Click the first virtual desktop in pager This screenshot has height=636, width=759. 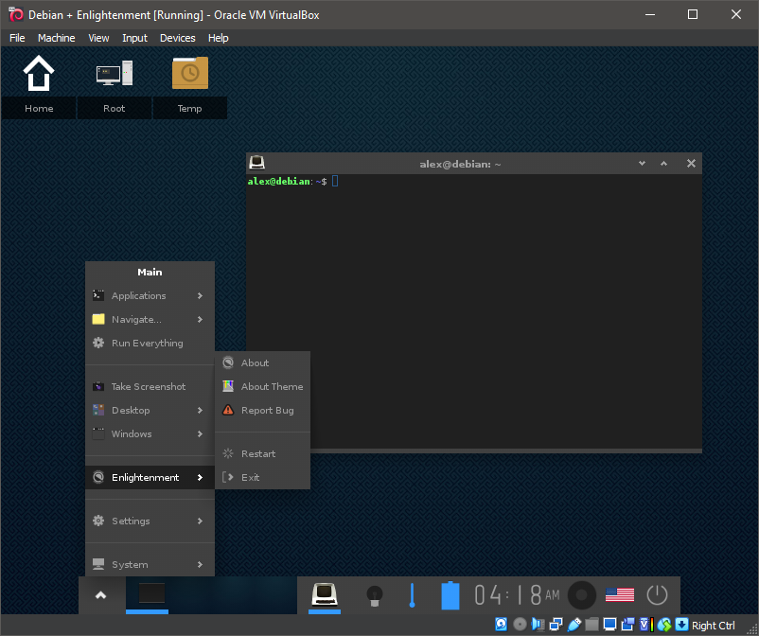click(151, 594)
